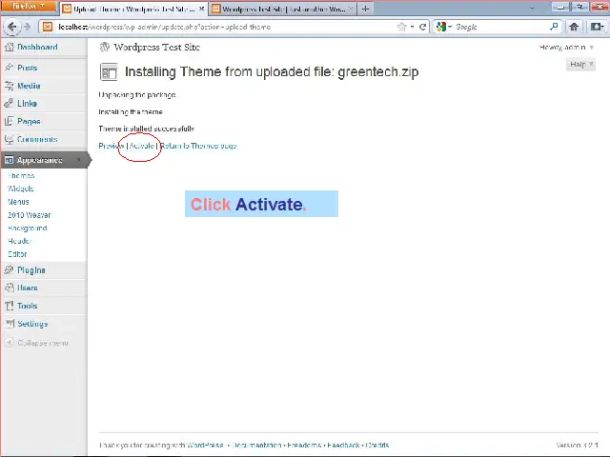Click the Version number in footer
The image size is (610, 457).
(x=577, y=445)
